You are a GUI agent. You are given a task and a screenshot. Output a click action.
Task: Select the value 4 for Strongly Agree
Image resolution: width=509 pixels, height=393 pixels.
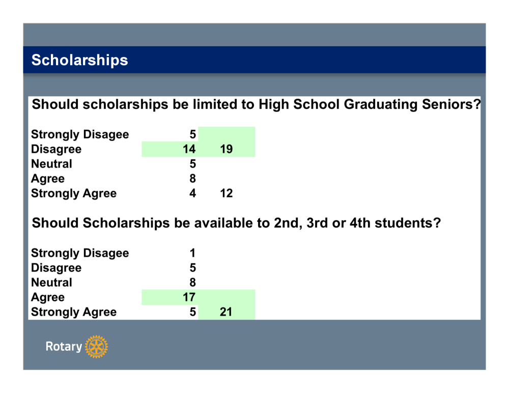tap(192, 193)
